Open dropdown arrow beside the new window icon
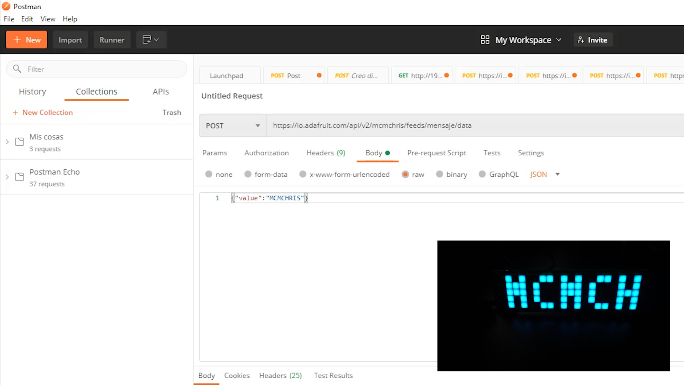This screenshot has width=684, height=385. (x=156, y=40)
